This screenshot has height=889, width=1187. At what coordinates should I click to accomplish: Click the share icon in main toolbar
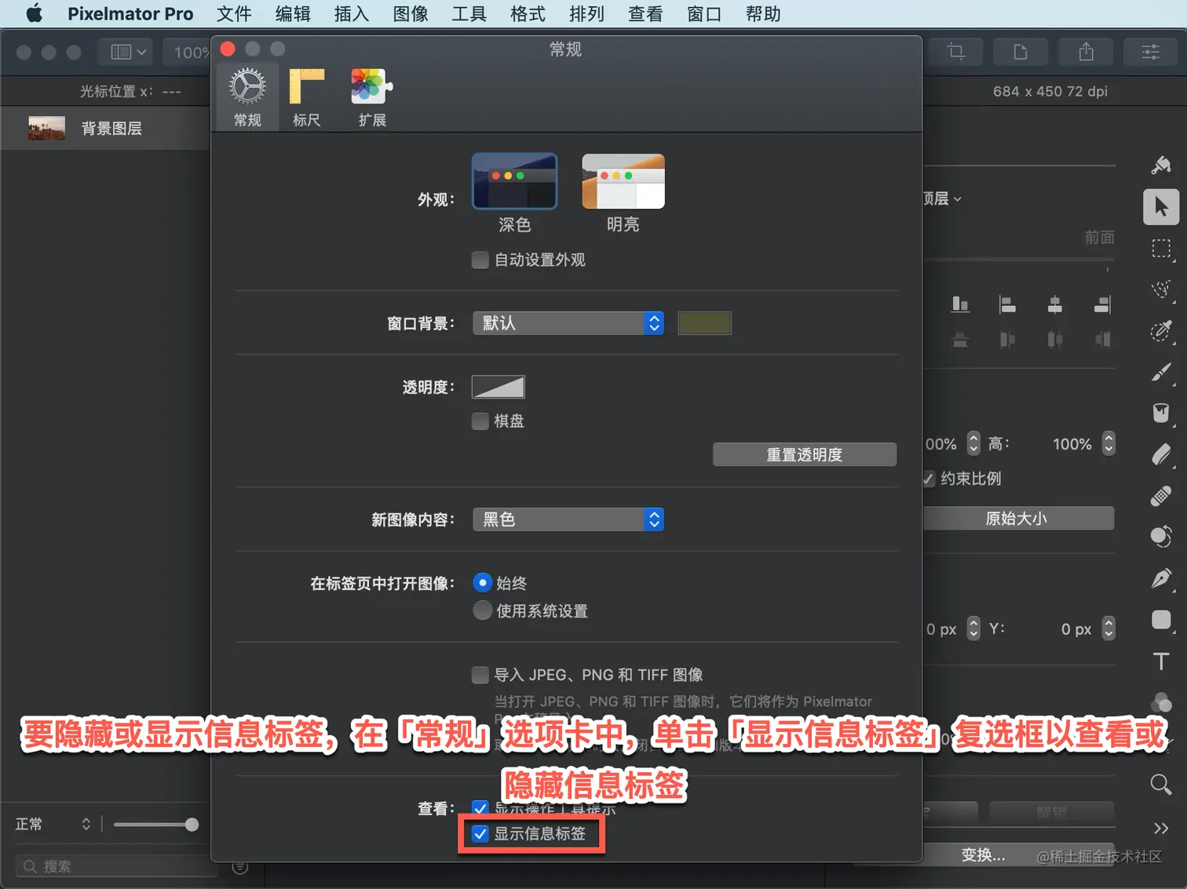point(1087,52)
